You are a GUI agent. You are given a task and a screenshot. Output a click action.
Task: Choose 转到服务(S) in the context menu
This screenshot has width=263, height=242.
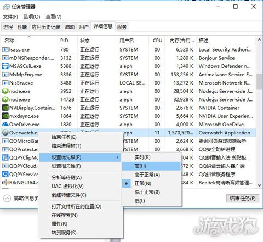point(81,233)
